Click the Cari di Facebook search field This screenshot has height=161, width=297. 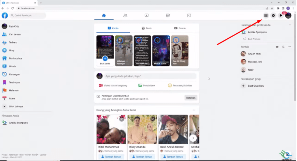(28, 16)
